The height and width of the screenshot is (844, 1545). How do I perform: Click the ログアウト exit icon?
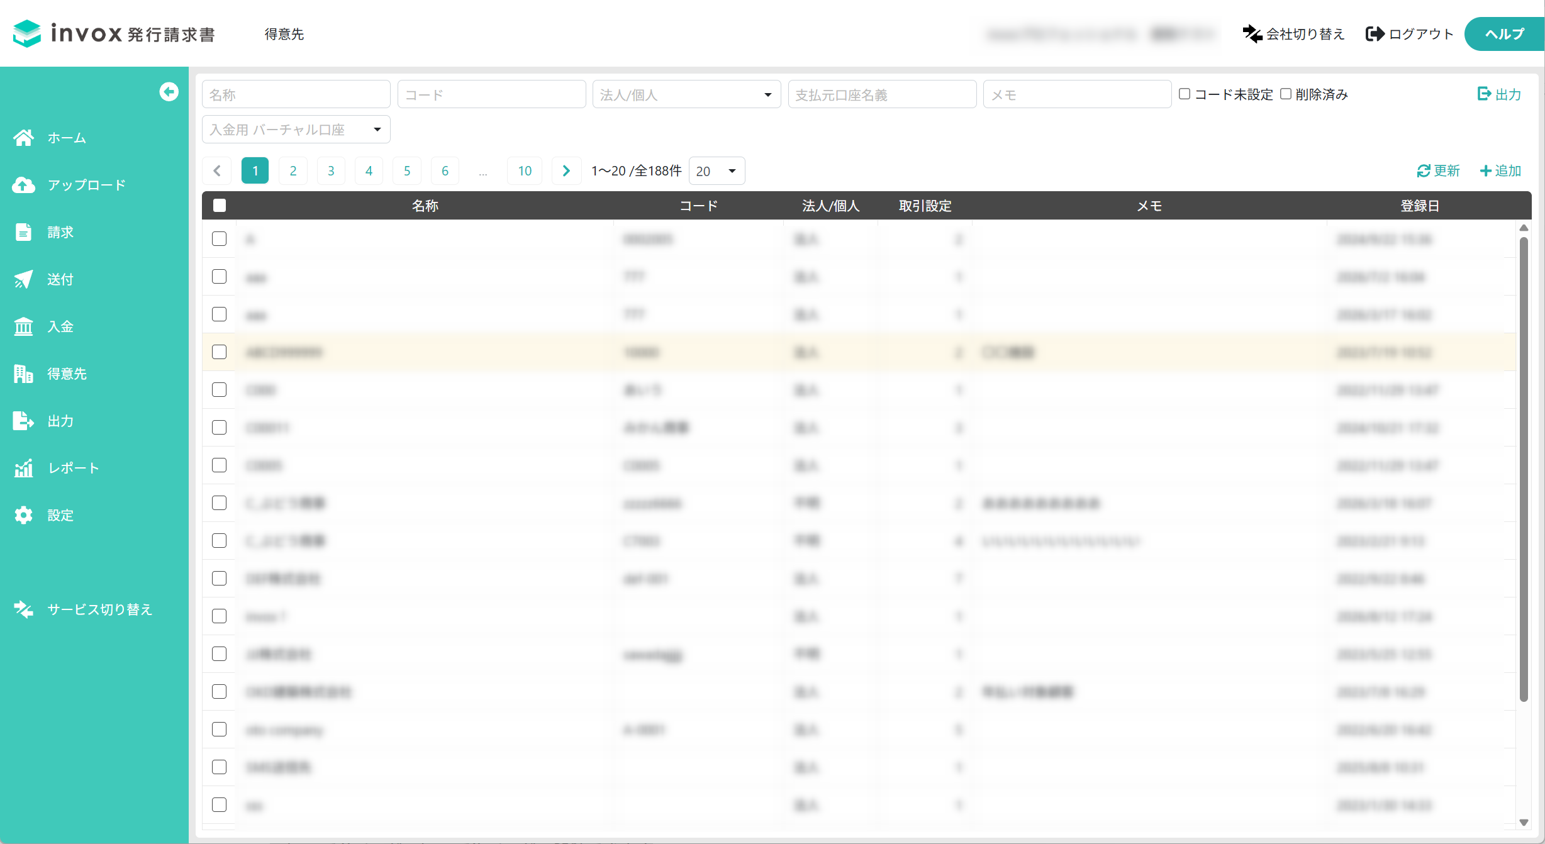click(1375, 34)
